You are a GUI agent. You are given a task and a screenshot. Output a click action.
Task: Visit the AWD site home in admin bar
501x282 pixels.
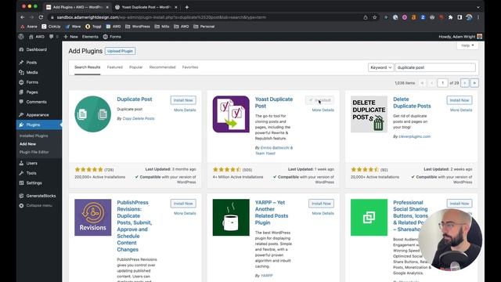(37, 37)
